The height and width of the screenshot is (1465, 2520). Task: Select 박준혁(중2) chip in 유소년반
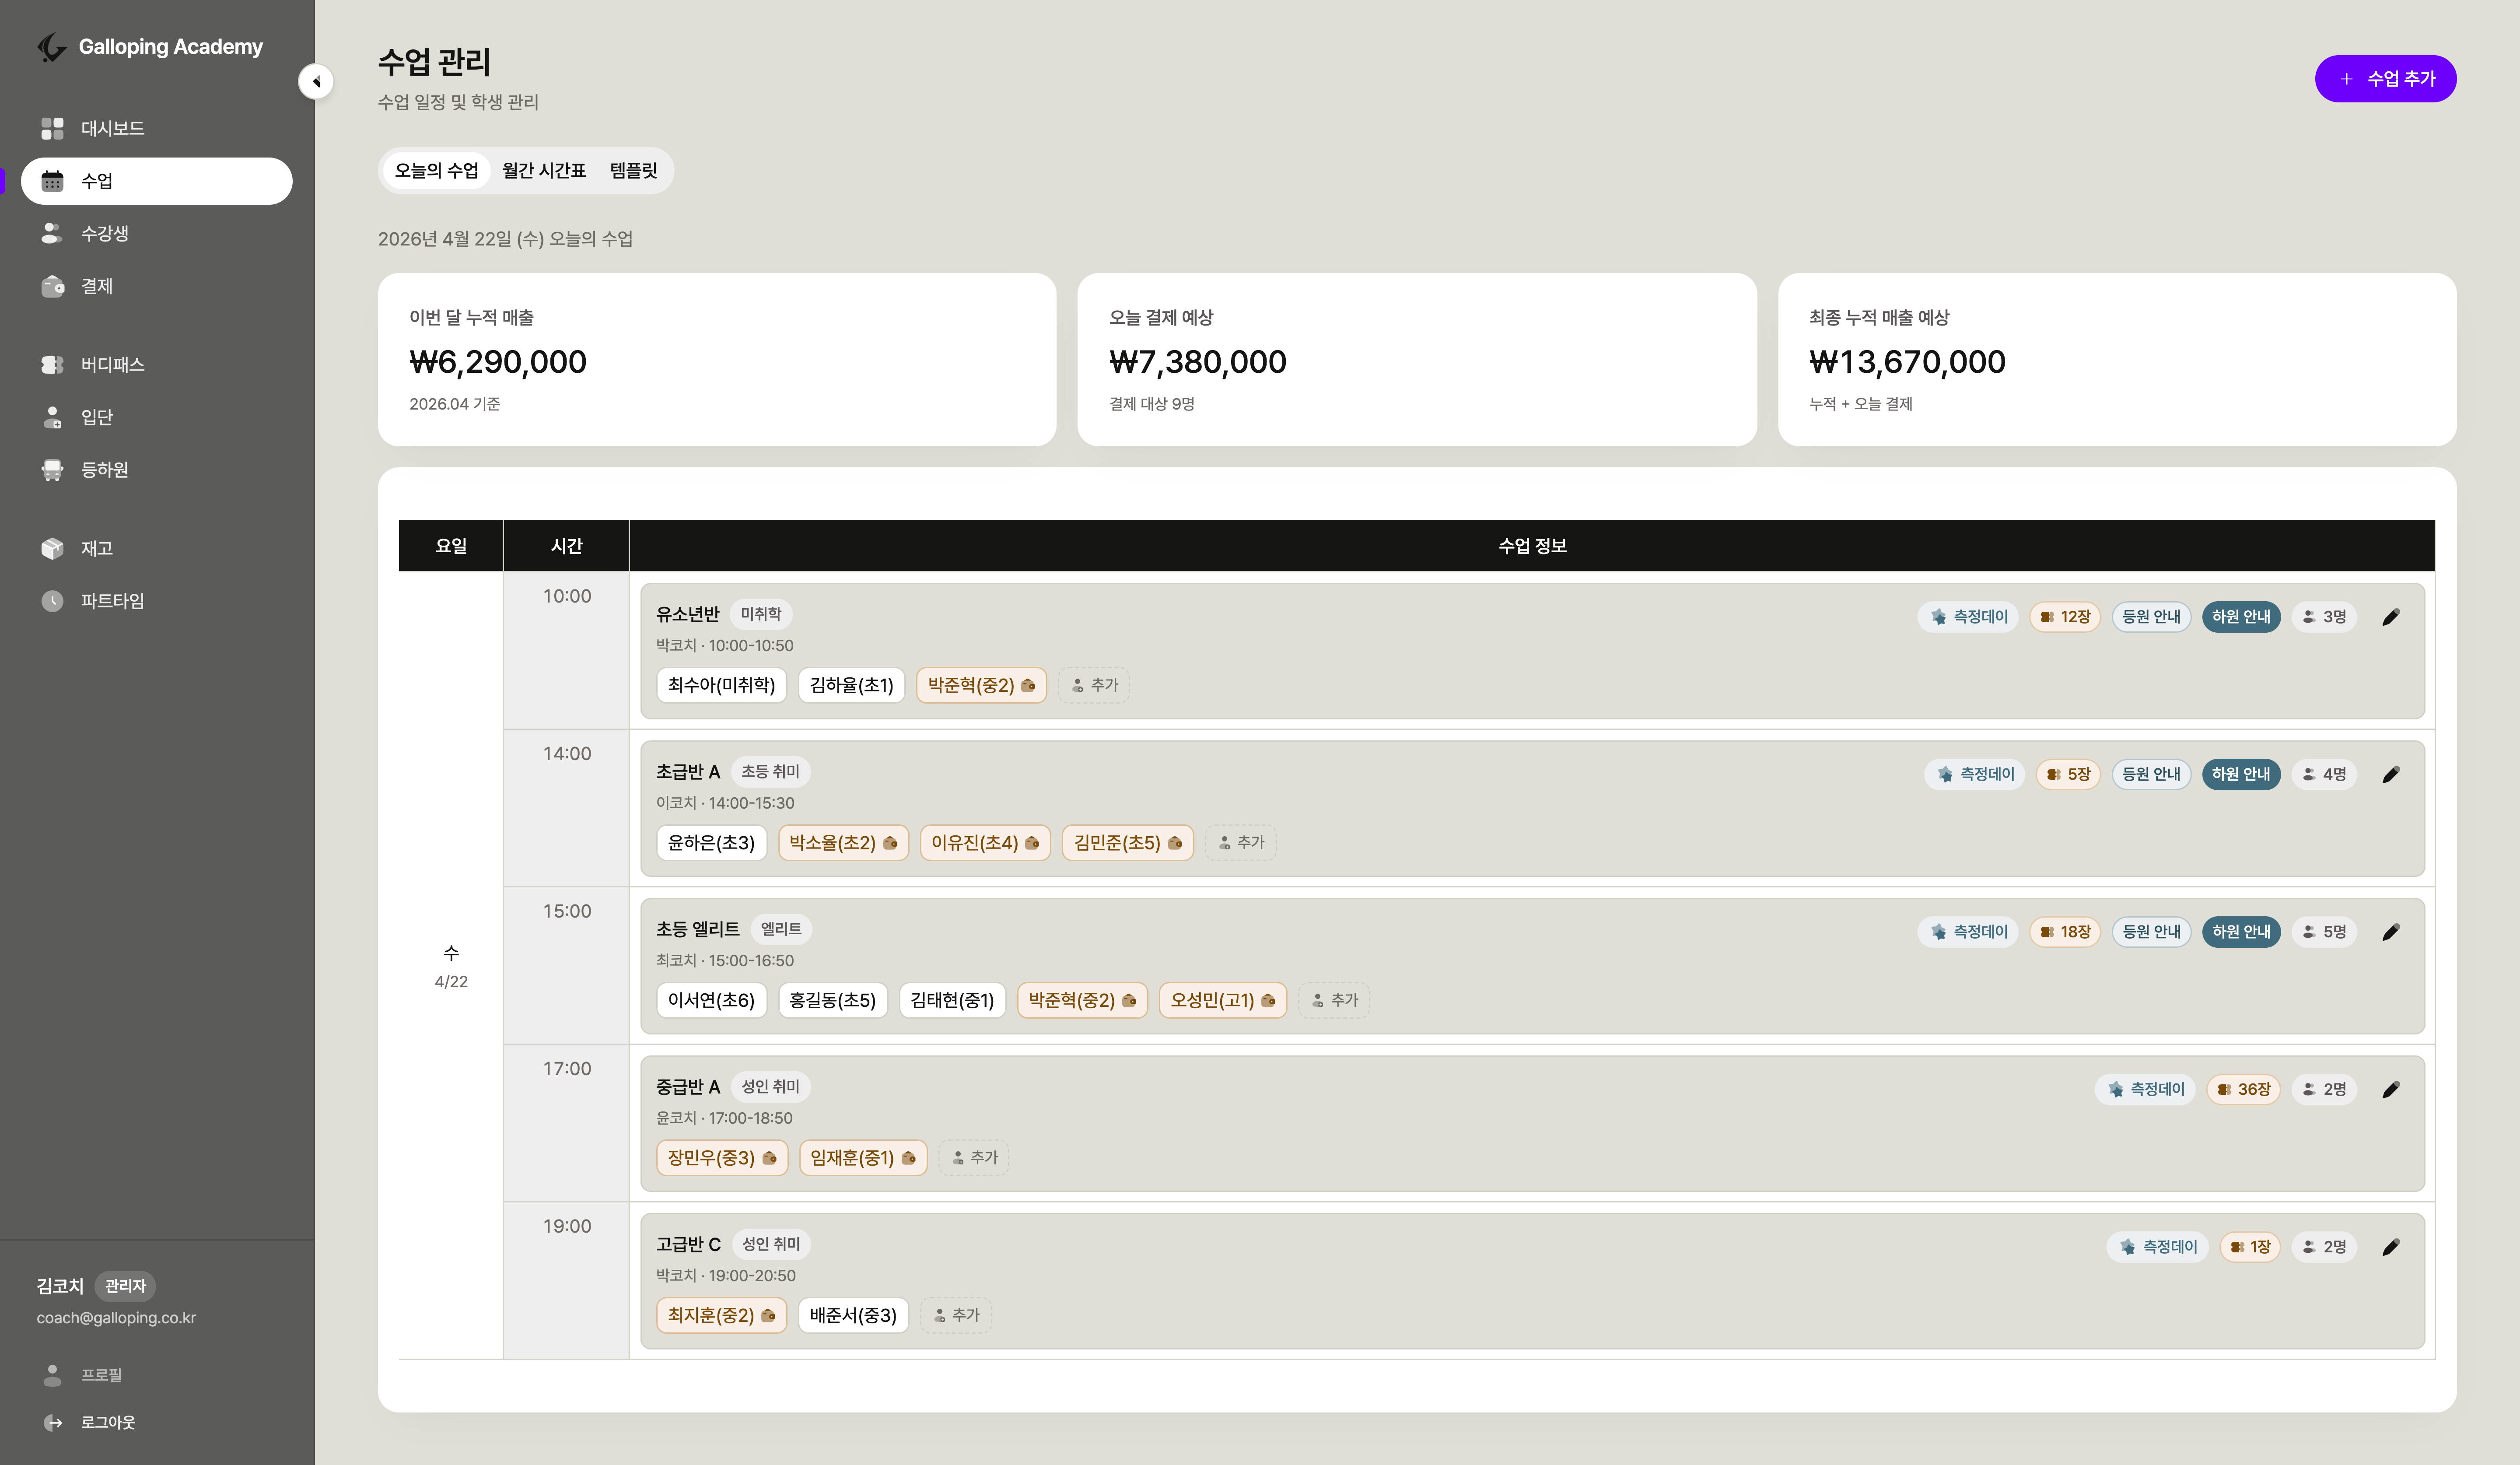pyautogui.click(x=981, y=685)
